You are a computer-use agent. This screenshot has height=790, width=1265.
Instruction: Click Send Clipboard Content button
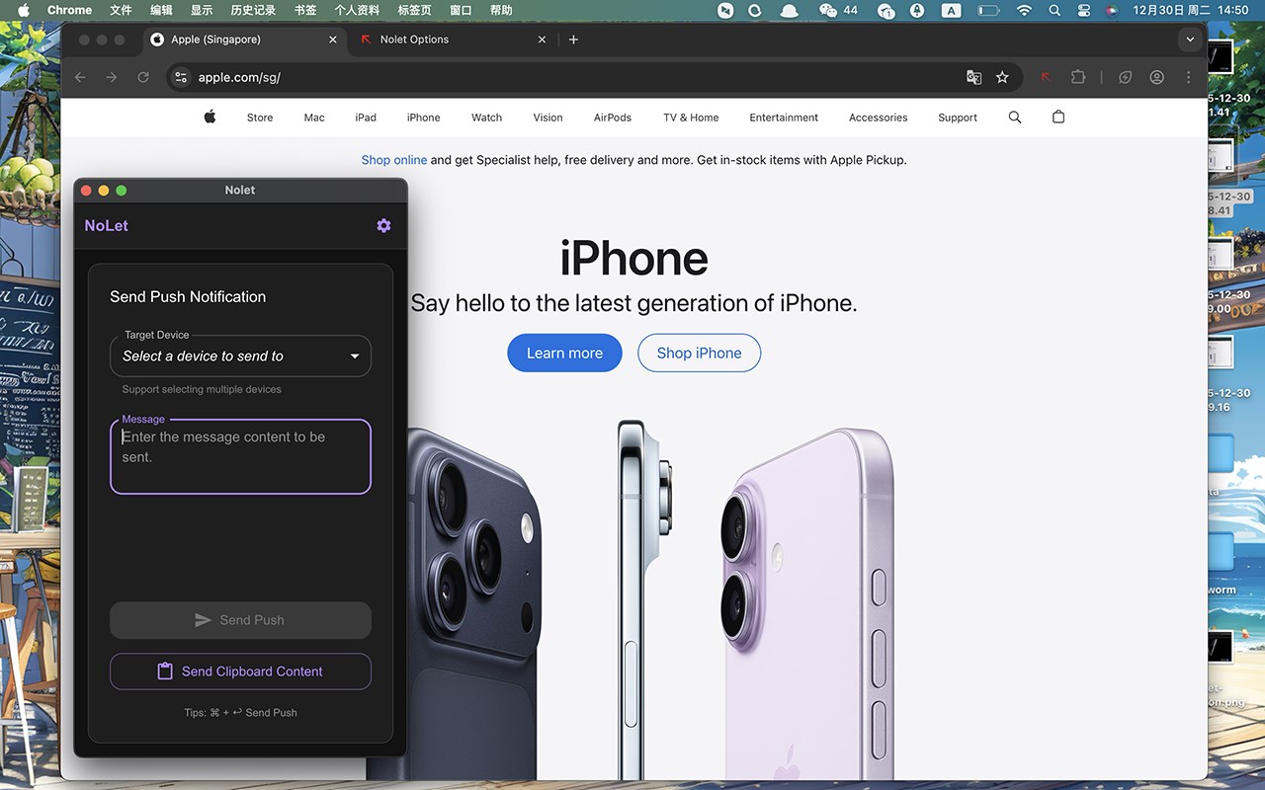[x=240, y=671]
